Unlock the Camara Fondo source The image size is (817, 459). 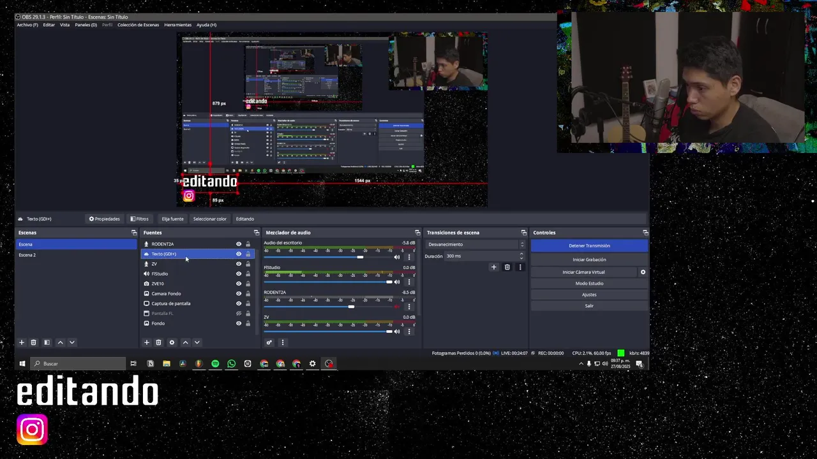[248, 293]
